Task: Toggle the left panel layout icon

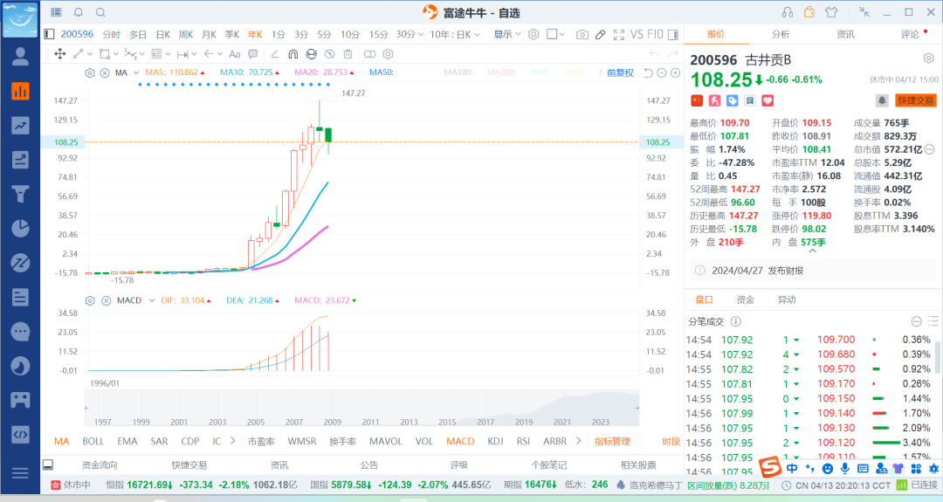Action: point(49,34)
